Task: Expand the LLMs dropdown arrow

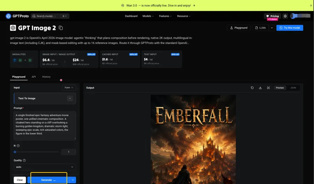Action: coord(272,28)
